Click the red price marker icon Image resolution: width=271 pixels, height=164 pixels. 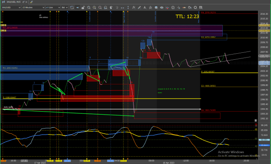167,7
